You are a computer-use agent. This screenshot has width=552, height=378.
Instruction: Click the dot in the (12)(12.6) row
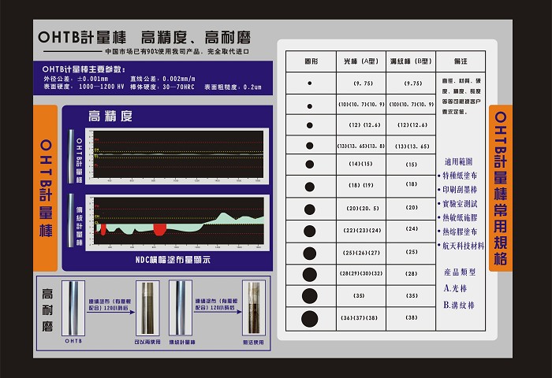310,125
